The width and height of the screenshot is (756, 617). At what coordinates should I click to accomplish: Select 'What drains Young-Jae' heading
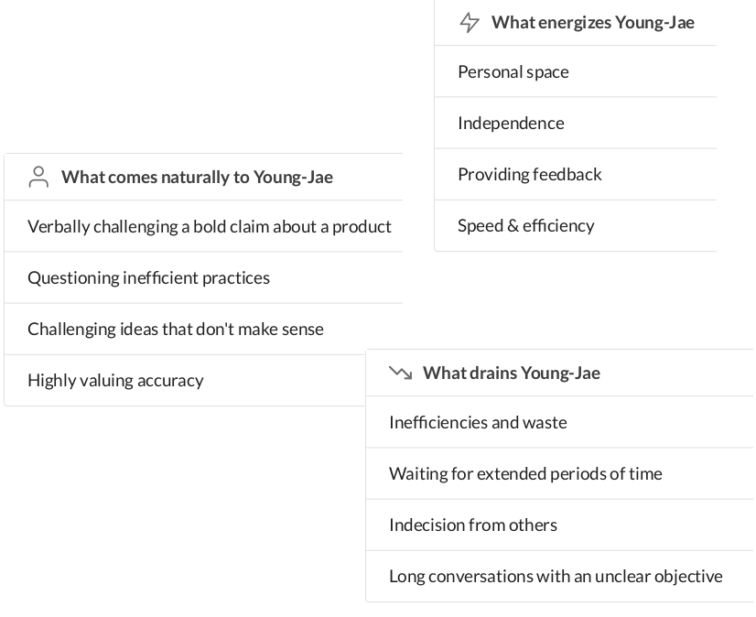[512, 373]
